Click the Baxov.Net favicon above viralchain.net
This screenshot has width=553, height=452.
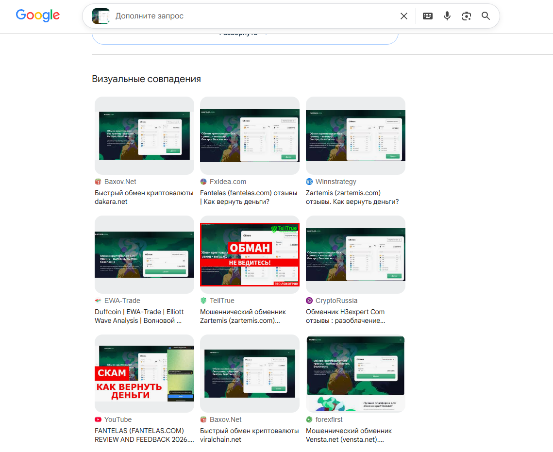click(203, 419)
